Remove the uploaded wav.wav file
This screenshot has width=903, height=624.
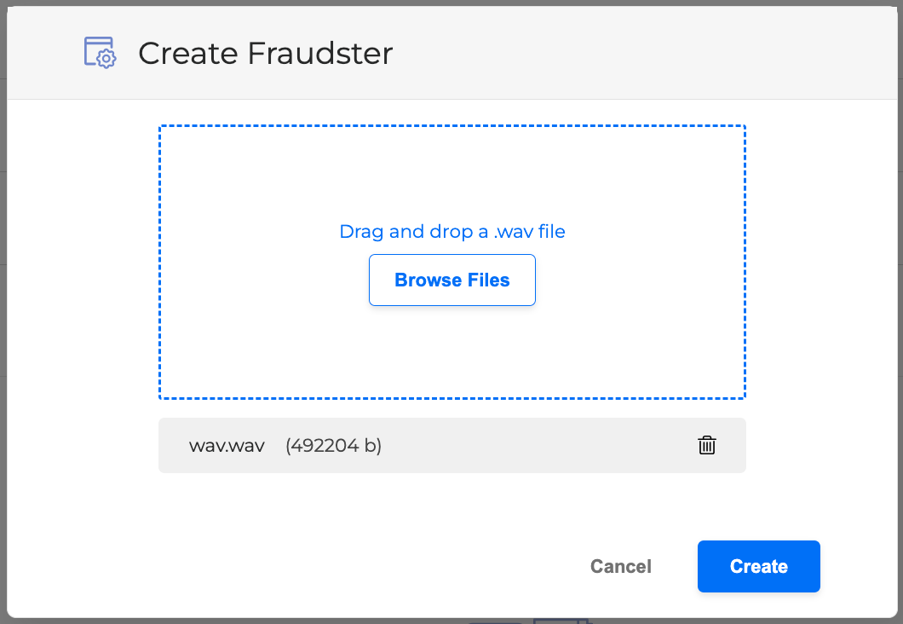pyautogui.click(x=707, y=445)
